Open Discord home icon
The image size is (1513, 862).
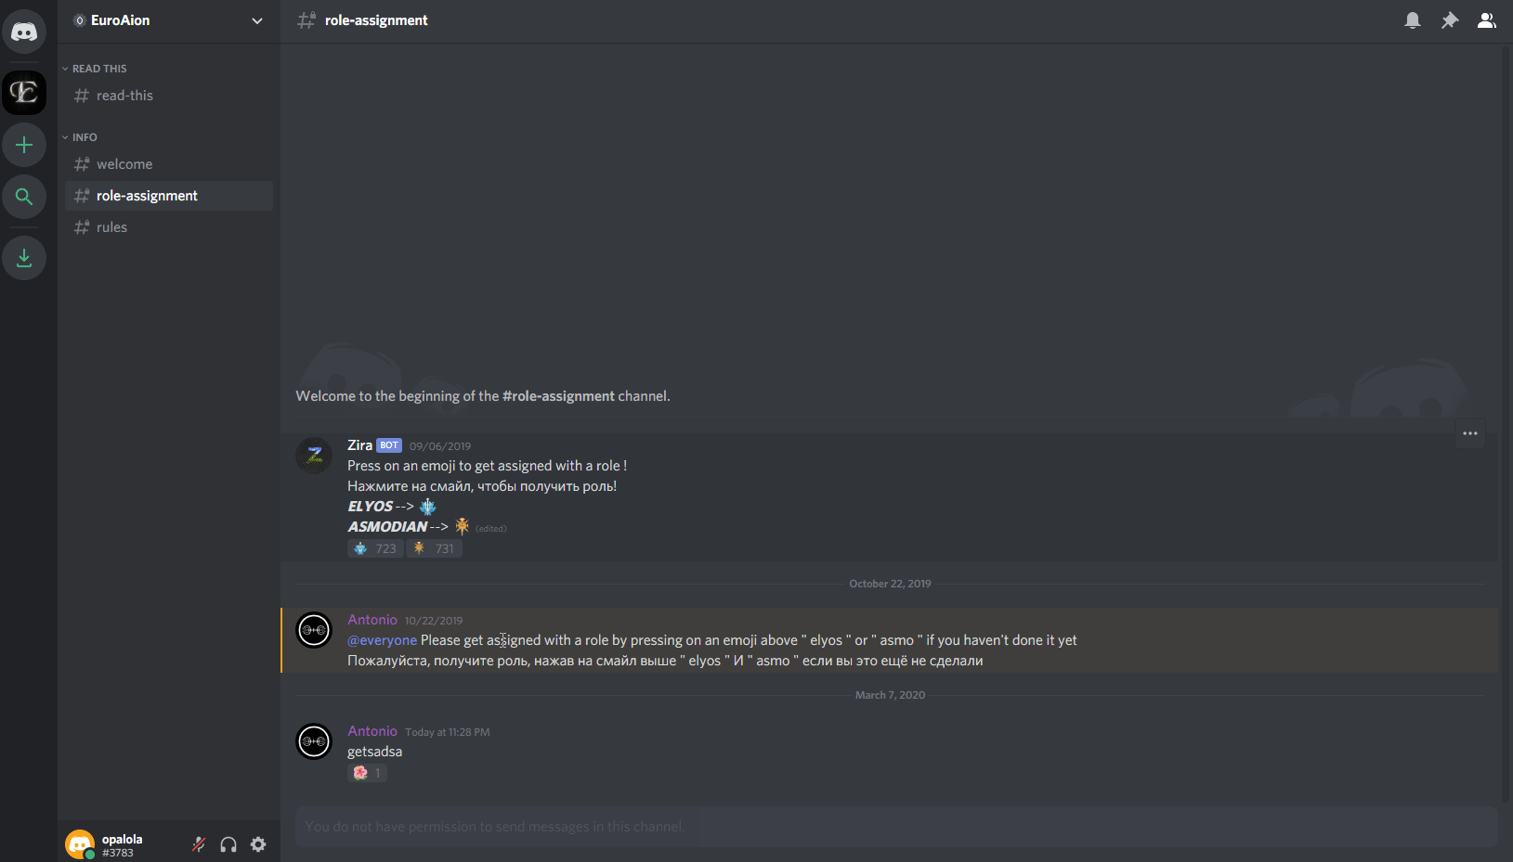tap(24, 32)
